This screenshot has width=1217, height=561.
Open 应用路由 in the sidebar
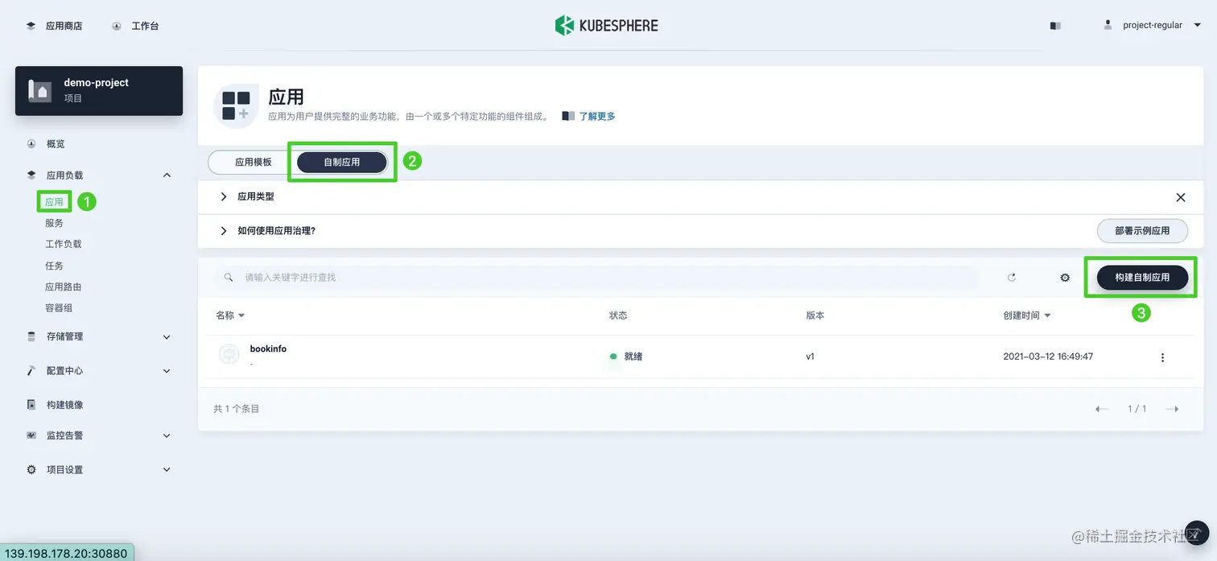(63, 287)
